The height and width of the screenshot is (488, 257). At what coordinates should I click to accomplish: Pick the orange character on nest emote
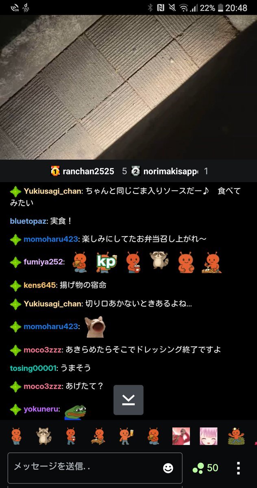[236, 436]
